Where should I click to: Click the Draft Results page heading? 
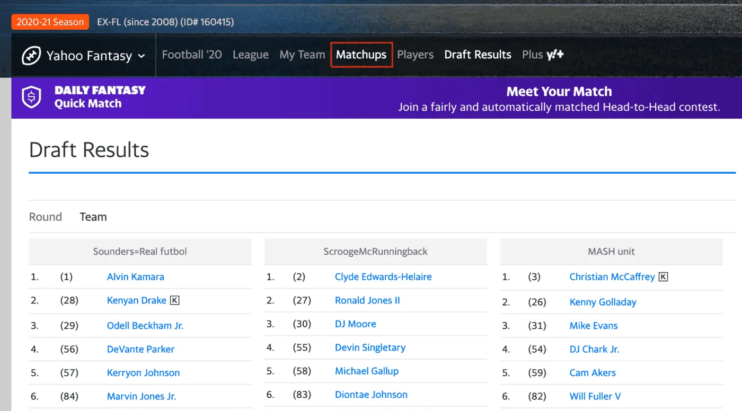click(x=89, y=150)
